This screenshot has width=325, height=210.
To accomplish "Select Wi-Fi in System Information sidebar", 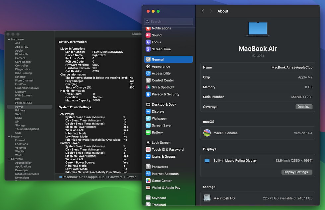I will [x=19, y=155].
